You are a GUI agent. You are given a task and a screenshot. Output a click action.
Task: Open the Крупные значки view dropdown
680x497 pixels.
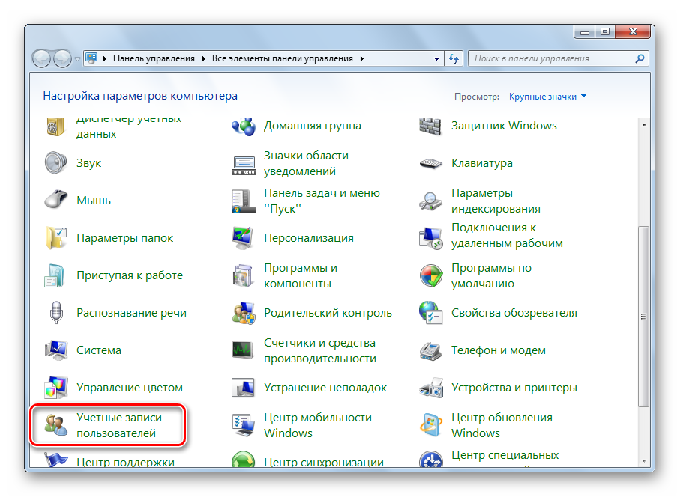tap(547, 97)
